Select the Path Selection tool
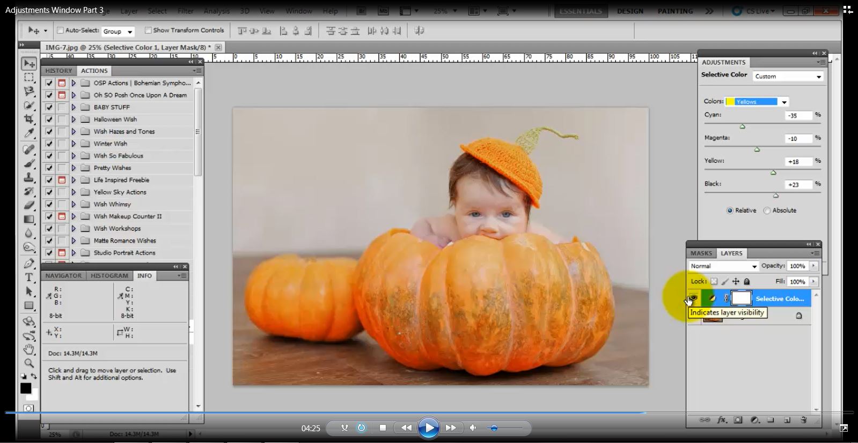This screenshot has height=443, width=858. point(29,291)
